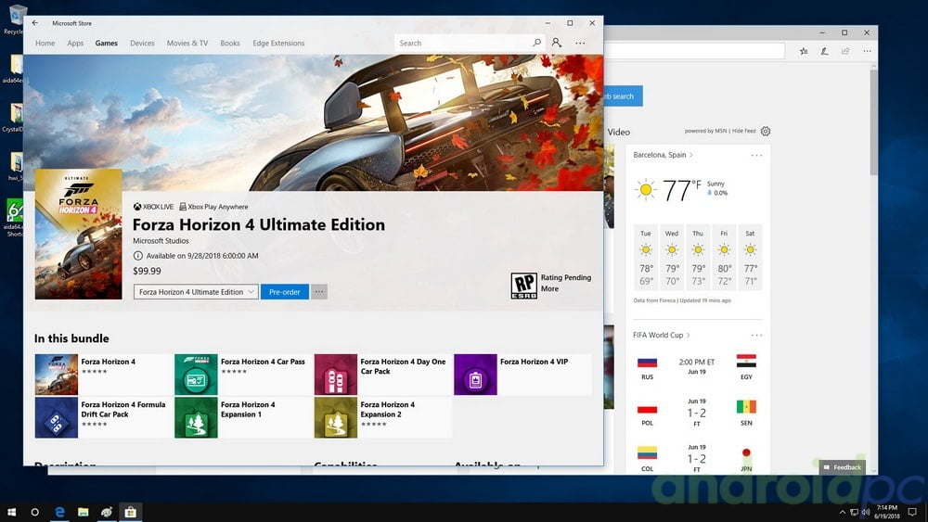This screenshot has width=928, height=522.
Task: Open weather card options ellipsis
Action: (x=756, y=156)
